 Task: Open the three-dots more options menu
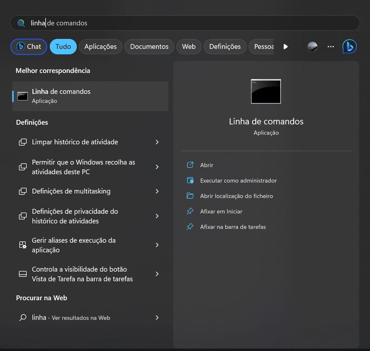(330, 47)
